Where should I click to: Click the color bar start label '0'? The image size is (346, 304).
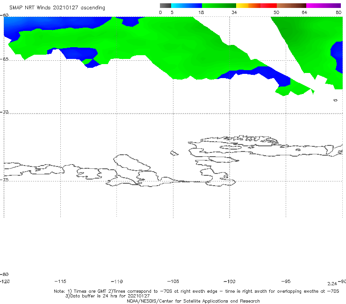coord(160,13)
